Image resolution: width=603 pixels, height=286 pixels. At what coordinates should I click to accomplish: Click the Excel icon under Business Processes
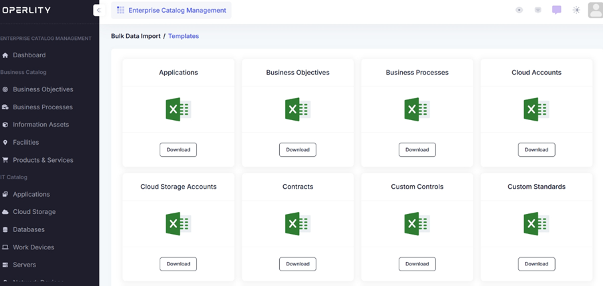coord(417,109)
